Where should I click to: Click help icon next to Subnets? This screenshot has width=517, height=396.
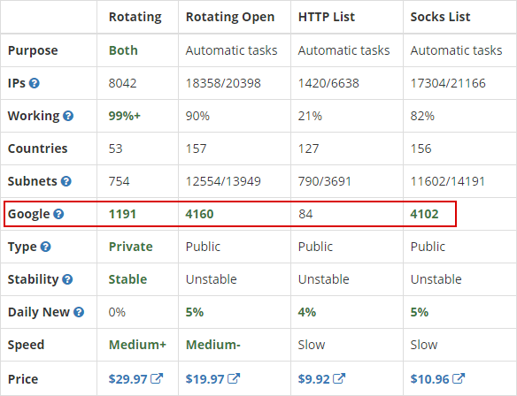[x=66, y=181]
